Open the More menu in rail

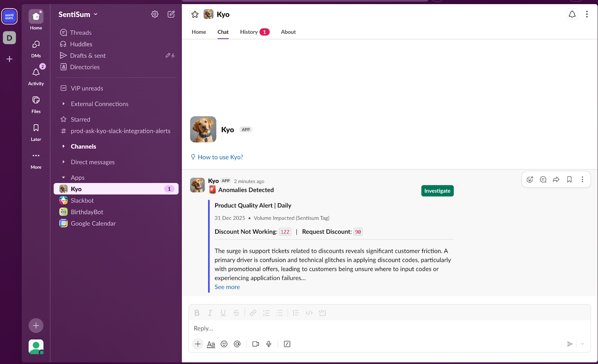coord(36,160)
